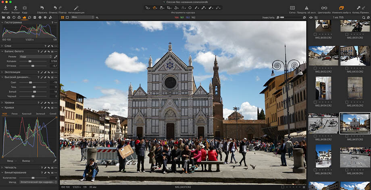The width and height of the screenshot is (371, 190).
Task: Open the Details magnifier tool tab
Action: coord(29,17)
